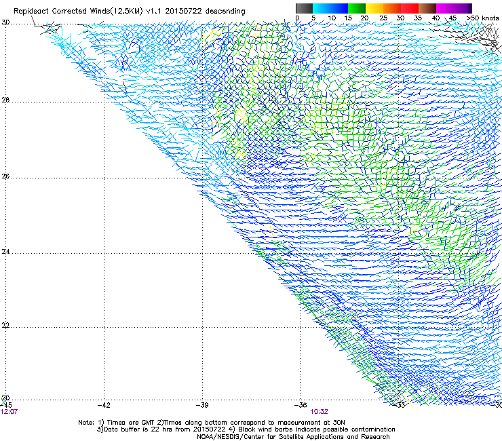
Task: Click the latitude label 30
Action: [5, 22]
